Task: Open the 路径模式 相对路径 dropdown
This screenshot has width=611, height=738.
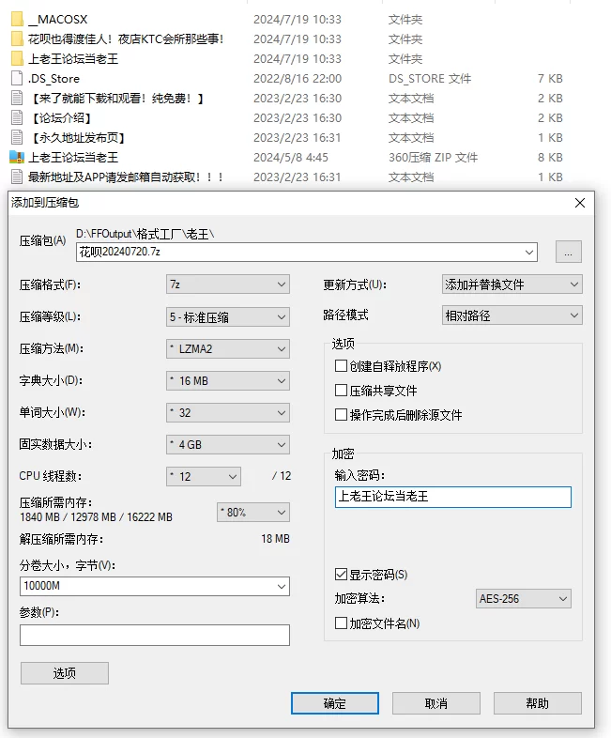Action: tap(512, 315)
